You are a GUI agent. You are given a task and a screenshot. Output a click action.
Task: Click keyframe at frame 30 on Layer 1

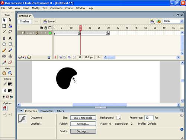[109, 34]
